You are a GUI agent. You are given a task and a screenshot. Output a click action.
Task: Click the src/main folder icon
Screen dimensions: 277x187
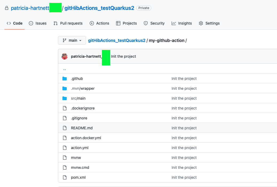click(x=65, y=98)
